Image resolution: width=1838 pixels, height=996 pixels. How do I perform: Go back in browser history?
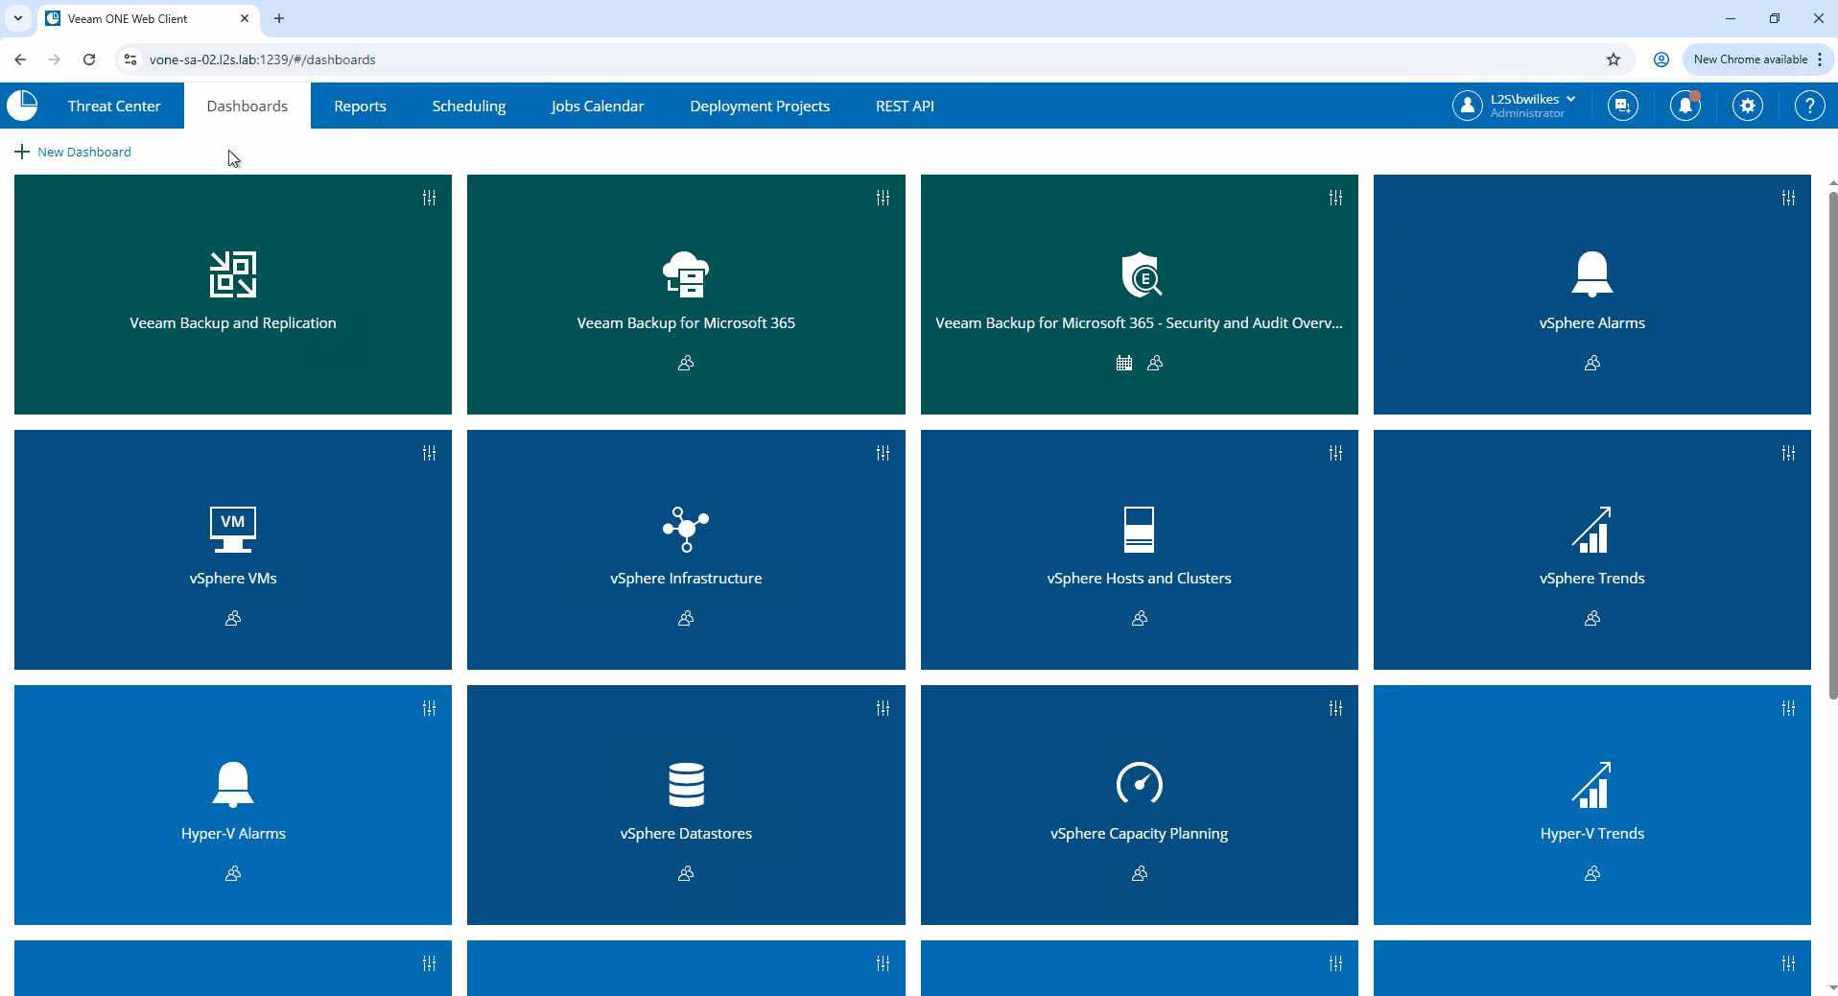pyautogui.click(x=20, y=59)
